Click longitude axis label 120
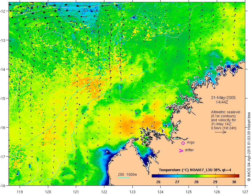The image size is (251, 194). 48,192
